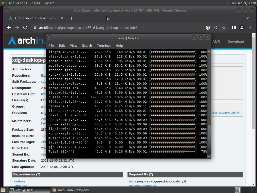Click the workspace switcher in bottom panel
This screenshot has width=257, height=193.
coord(238,190)
